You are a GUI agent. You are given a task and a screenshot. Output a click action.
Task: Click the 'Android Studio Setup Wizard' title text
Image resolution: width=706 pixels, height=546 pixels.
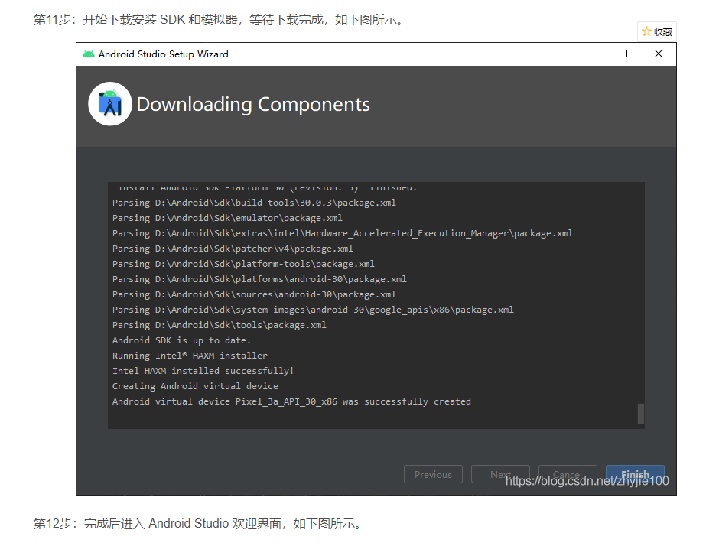[164, 54]
